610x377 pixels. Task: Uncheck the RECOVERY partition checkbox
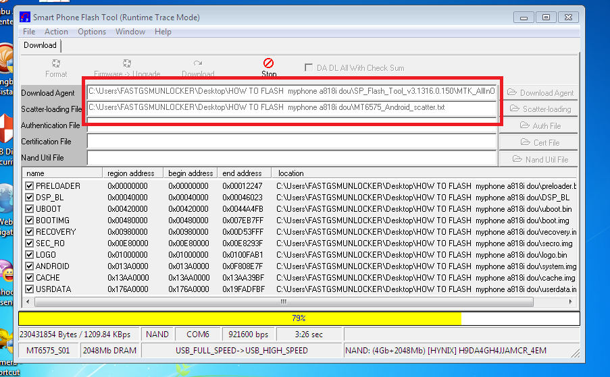point(29,232)
